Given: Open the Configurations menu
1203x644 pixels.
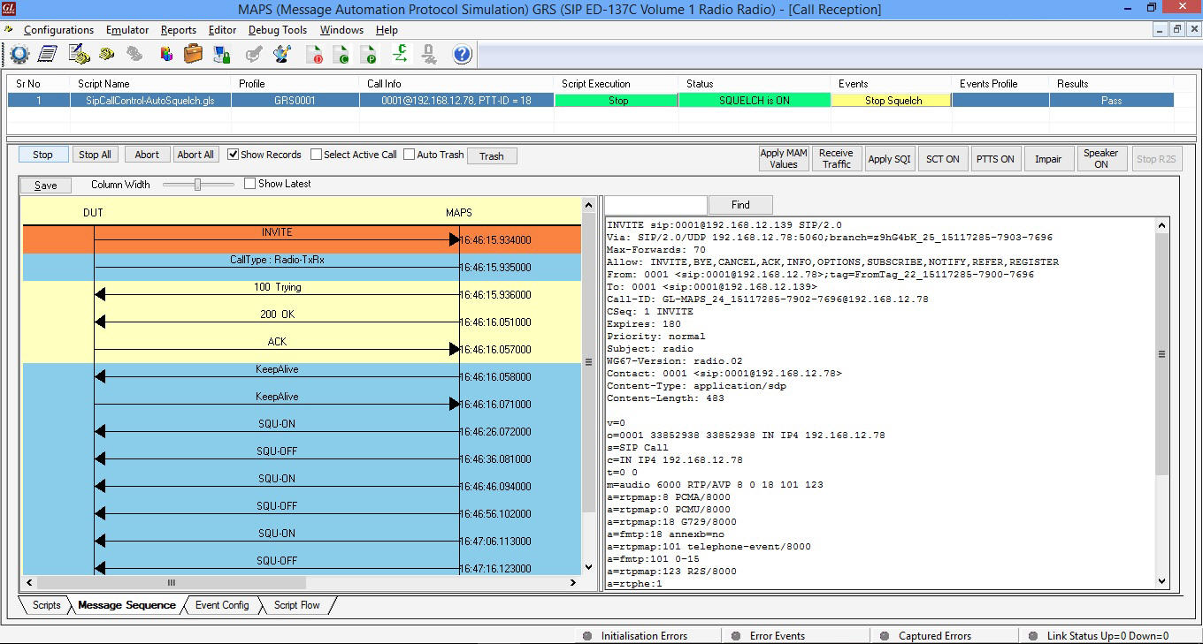Looking at the screenshot, I should [x=58, y=30].
